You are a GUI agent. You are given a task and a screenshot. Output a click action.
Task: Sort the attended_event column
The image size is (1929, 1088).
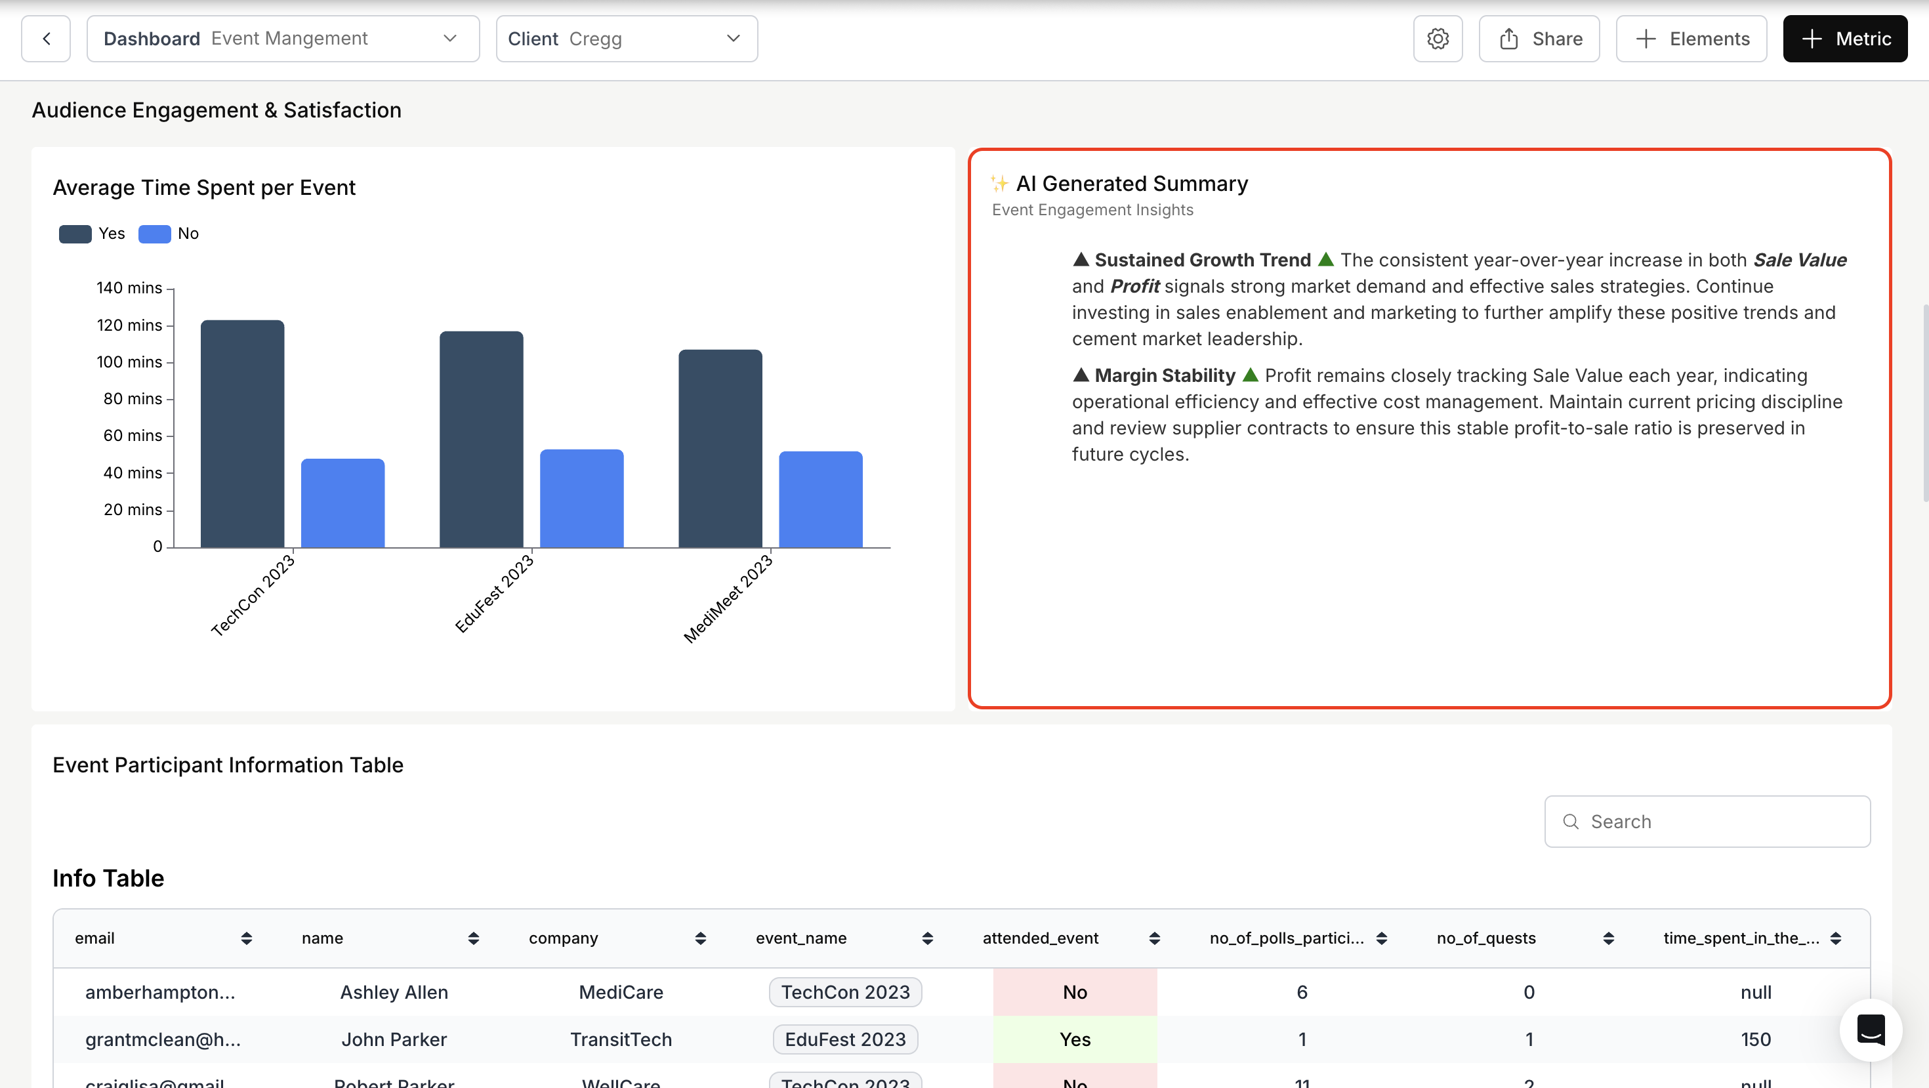click(x=1154, y=938)
